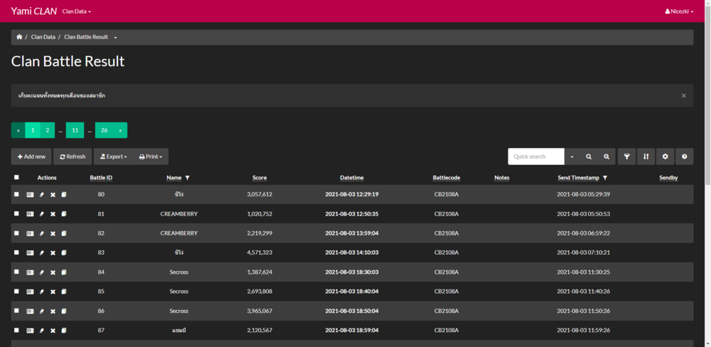Click into the Quick search field
This screenshot has width=711, height=347.
[x=536, y=156]
